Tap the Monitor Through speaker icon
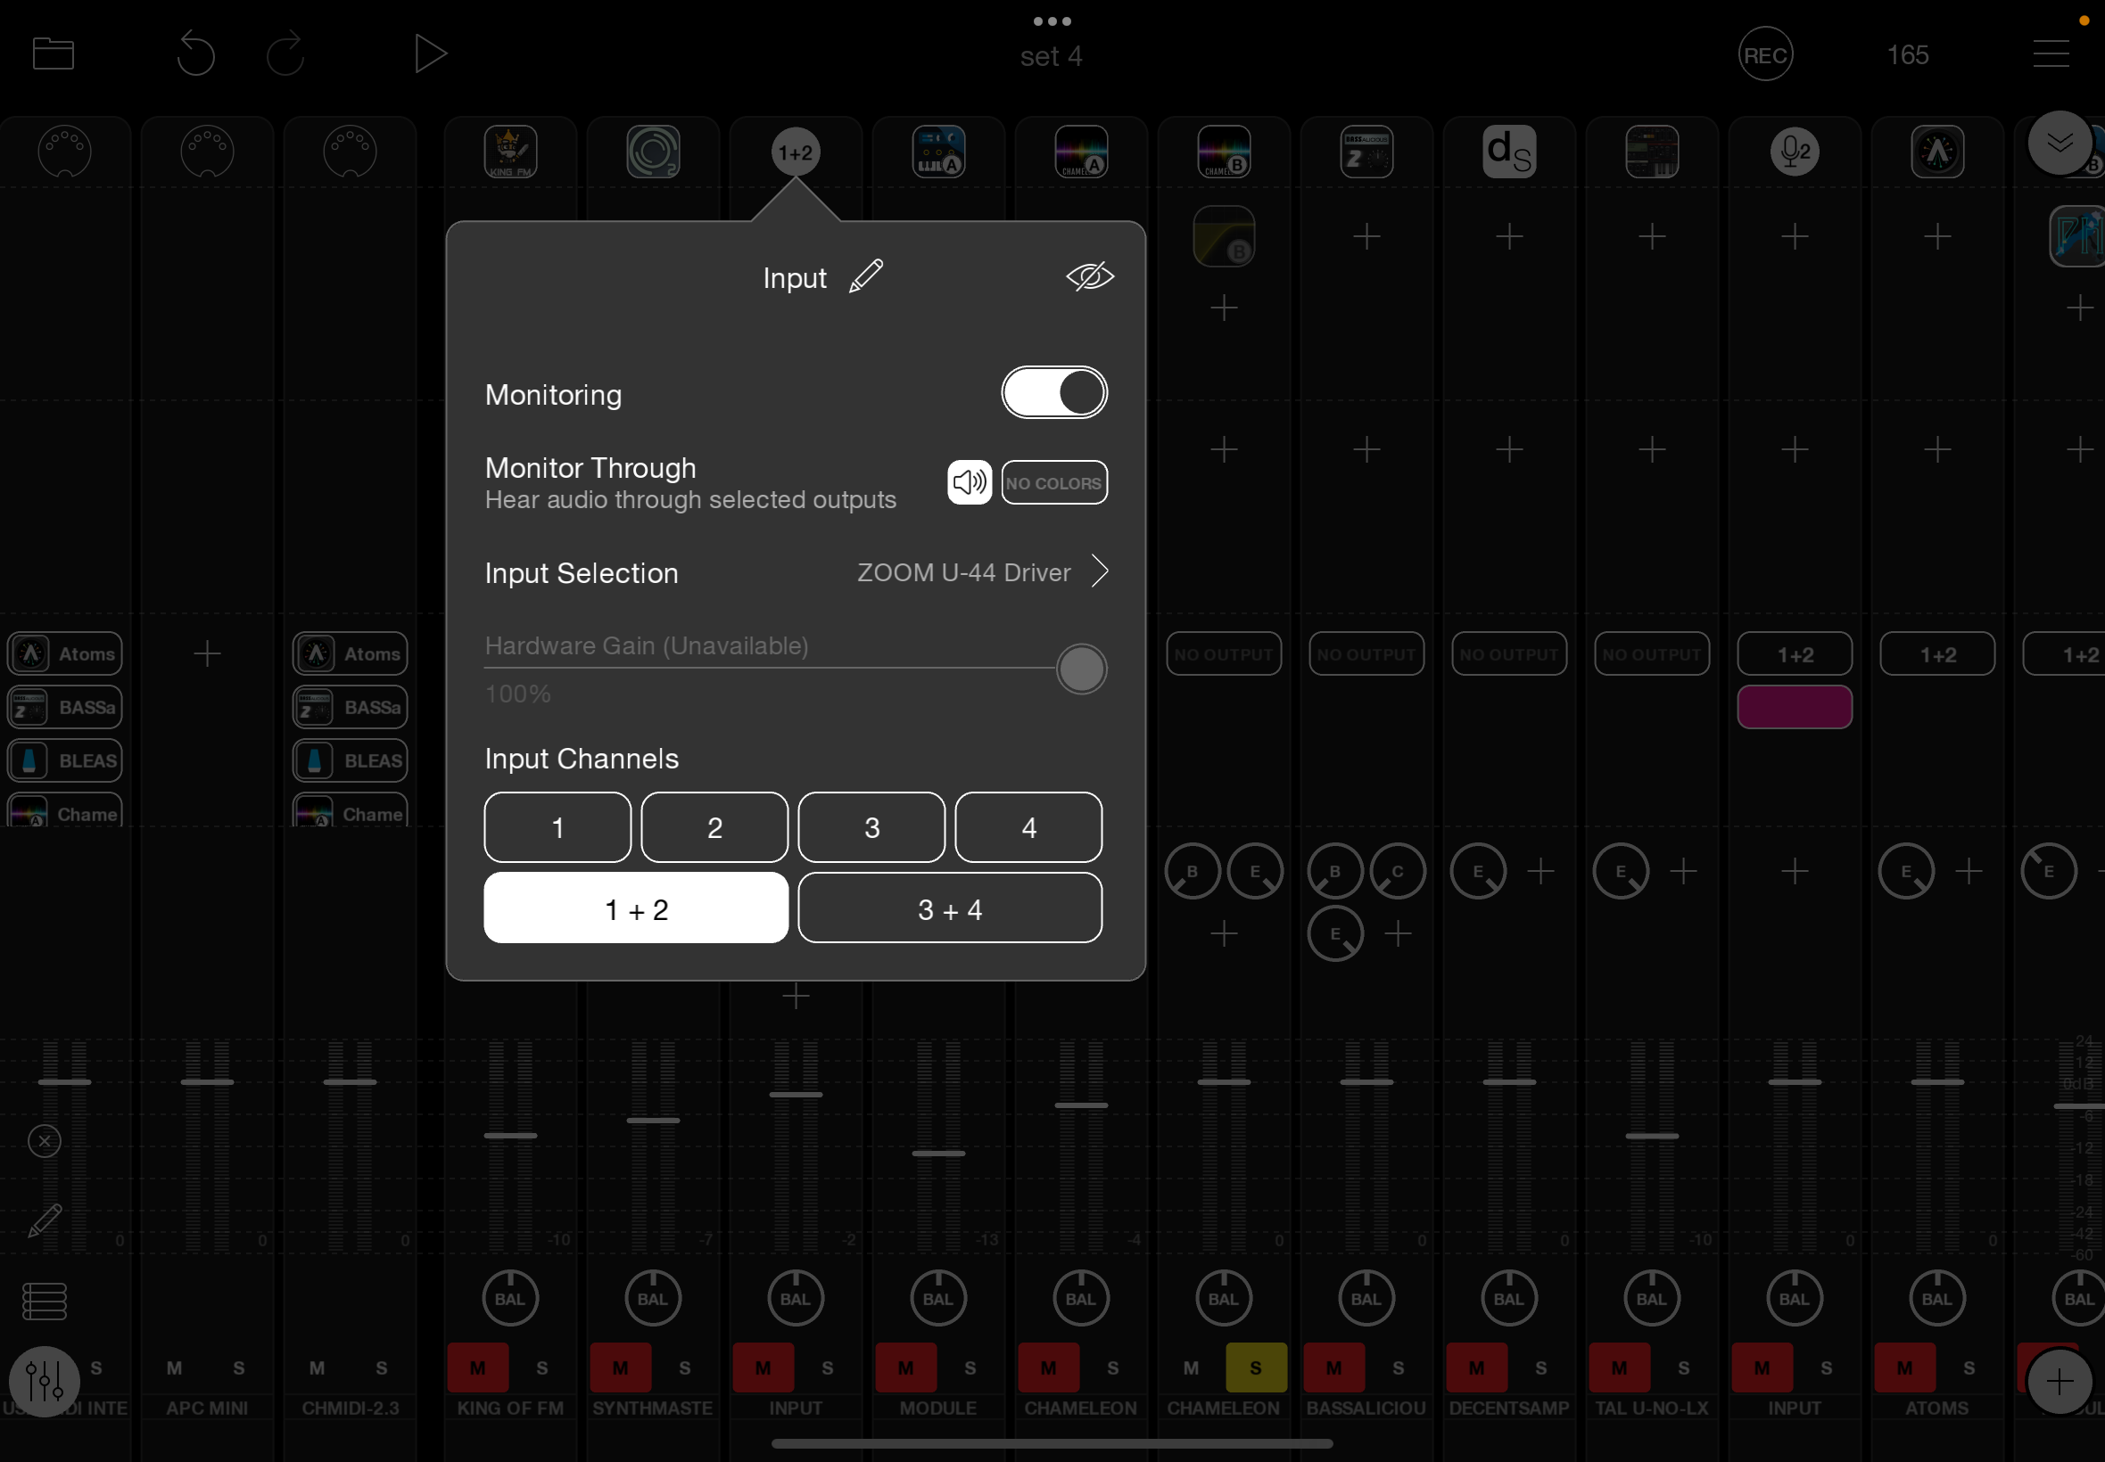Screen dimensions: 2105x1462 coord(968,482)
